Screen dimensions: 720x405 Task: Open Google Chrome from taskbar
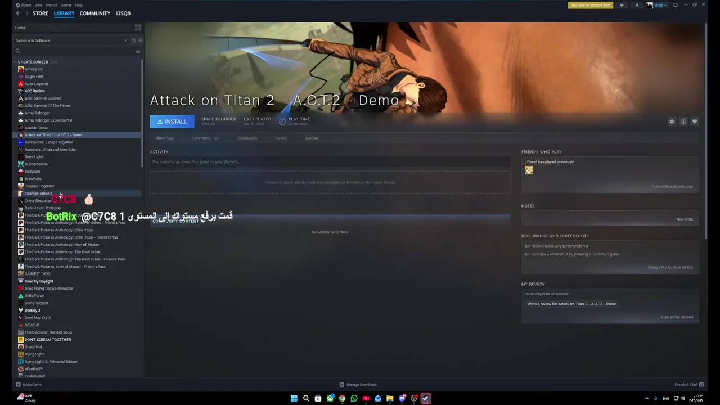click(342, 398)
